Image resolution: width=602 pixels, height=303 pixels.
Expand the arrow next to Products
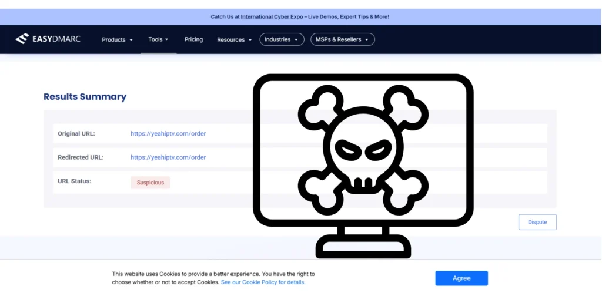pyautogui.click(x=131, y=40)
